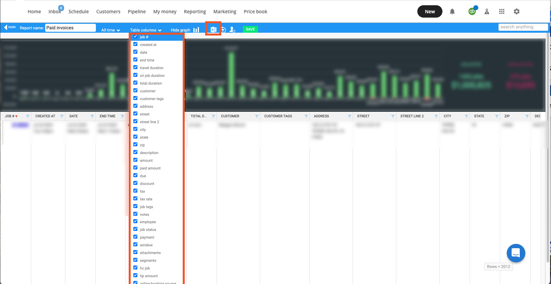Focus the search anything box
This screenshot has width=551, height=284.
pyautogui.click(x=523, y=27)
